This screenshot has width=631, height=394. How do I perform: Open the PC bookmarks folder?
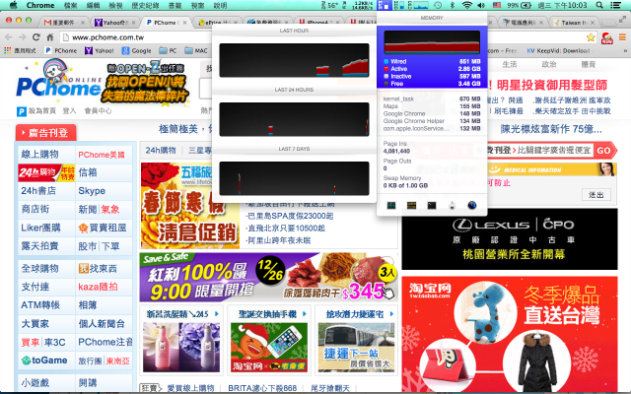[x=168, y=50]
